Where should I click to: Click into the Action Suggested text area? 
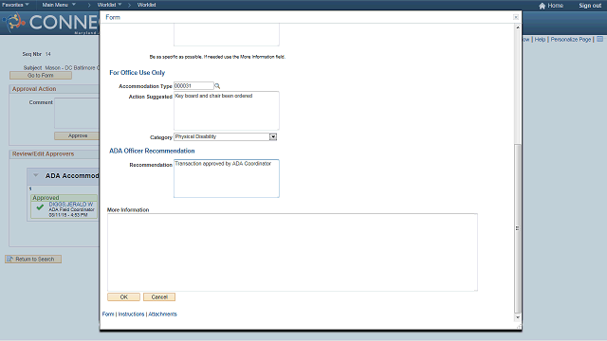tap(227, 111)
